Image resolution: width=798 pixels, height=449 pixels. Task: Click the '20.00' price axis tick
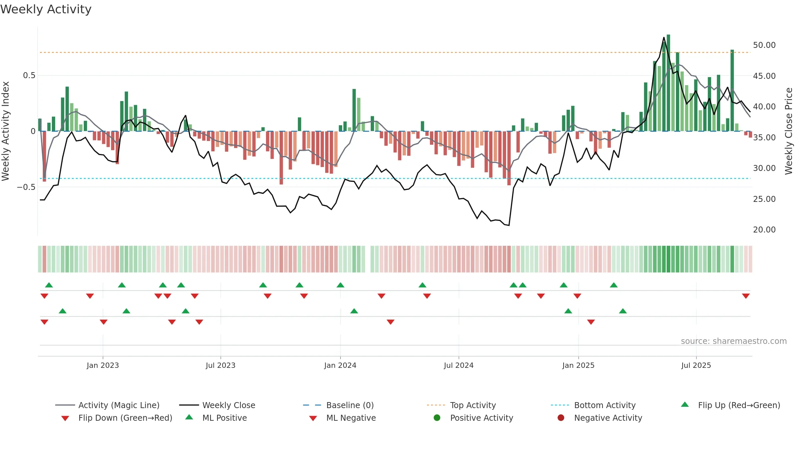764,229
